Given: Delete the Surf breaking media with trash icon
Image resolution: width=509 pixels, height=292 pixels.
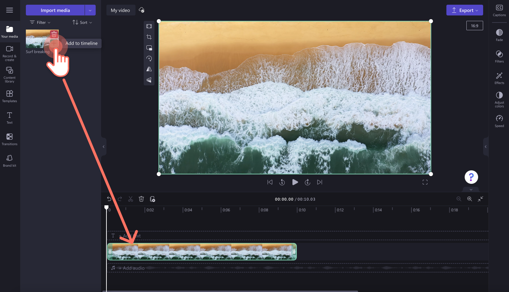Looking at the screenshot, I should click(x=54, y=34).
